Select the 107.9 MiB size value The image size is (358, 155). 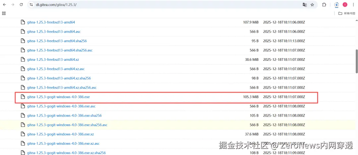(x=251, y=22)
